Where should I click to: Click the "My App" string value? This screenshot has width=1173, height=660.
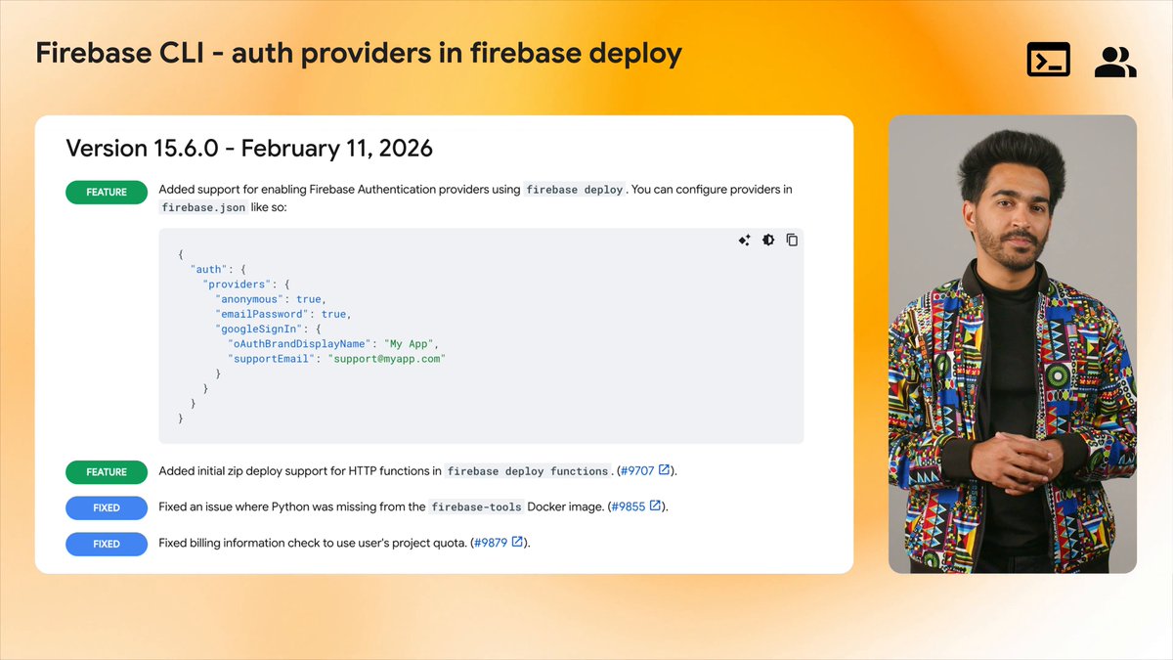(x=408, y=344)
